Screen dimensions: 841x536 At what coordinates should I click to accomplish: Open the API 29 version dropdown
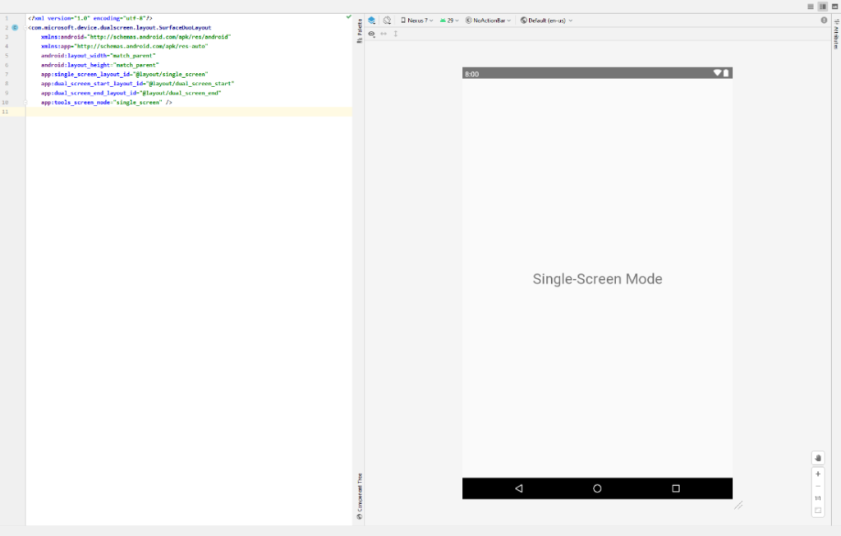tap(450, 21)
